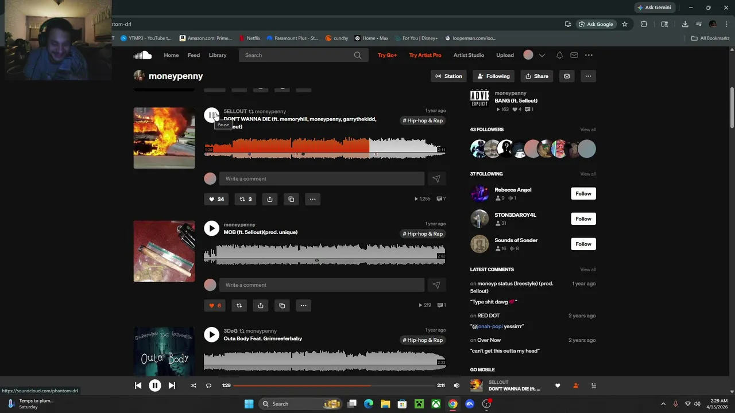Open the burning car track artwork
Image resolution: width=735 pixels, height=413 pixels.
tap(164, 138)
